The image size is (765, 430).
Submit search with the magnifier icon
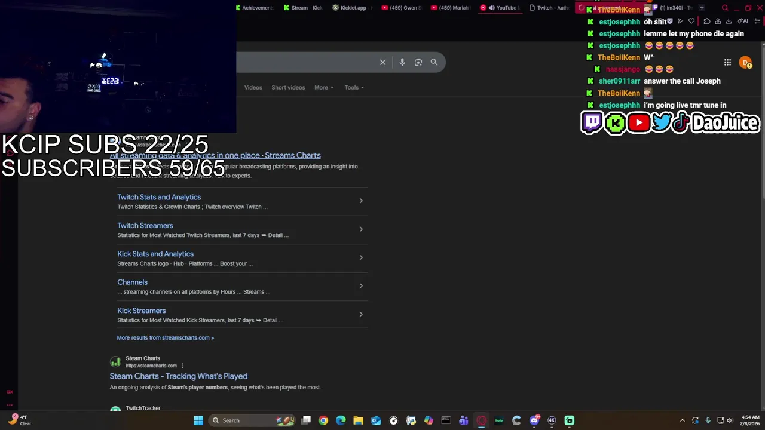[x=434, y=62]
